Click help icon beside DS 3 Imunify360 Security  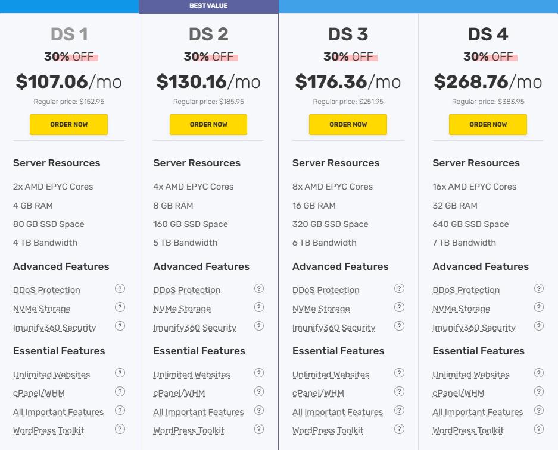(x=399, y=326)
